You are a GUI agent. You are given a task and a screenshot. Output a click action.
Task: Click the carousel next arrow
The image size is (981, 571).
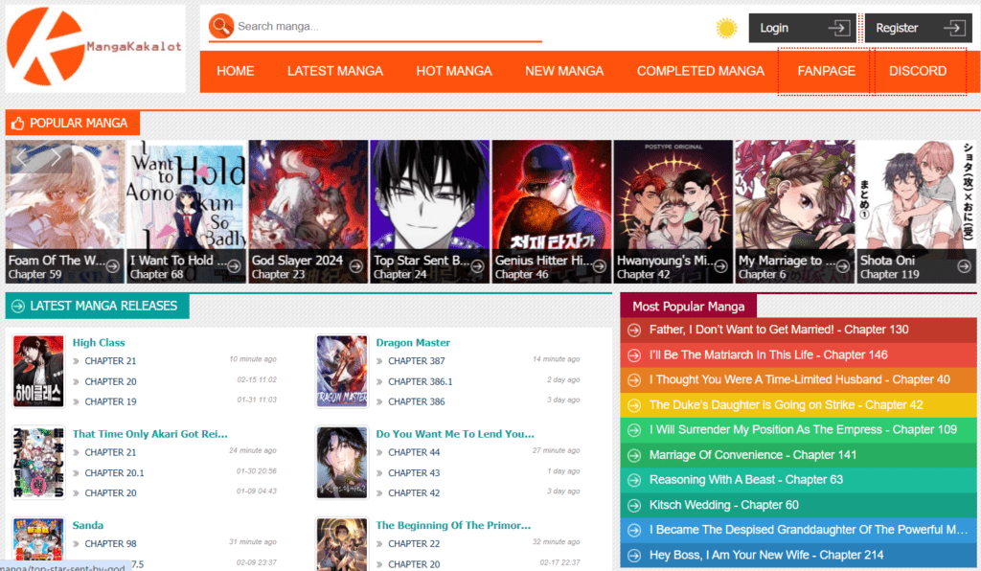pos(57,157)
